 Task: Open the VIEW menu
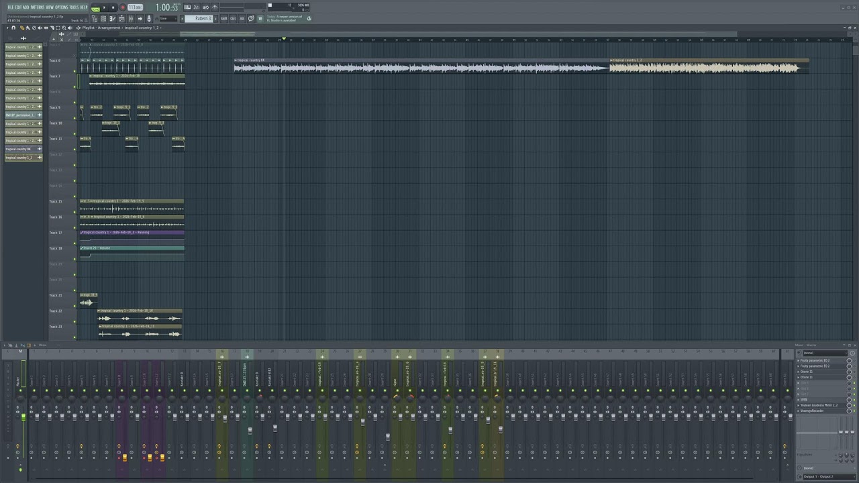[x=50, y=7]
